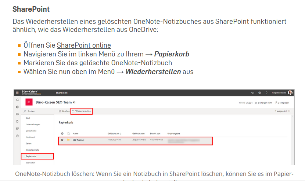Screen dimensions: 305x181
Task: Open the globe My sites rail icon
Action: click(x=17, y=107)
